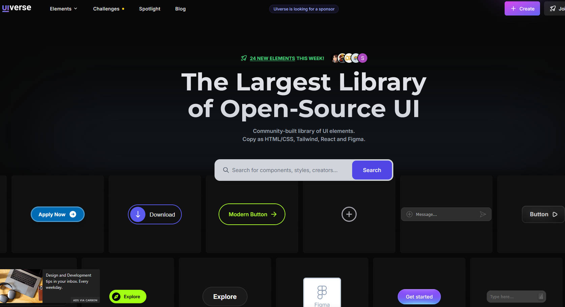Click the Figma logo card

point(322,292)
